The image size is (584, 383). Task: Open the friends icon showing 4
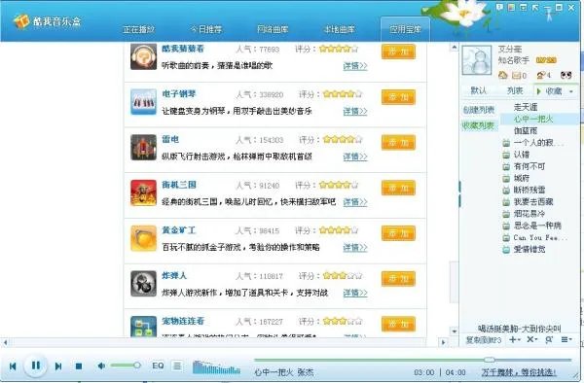[x=541, y=75]
